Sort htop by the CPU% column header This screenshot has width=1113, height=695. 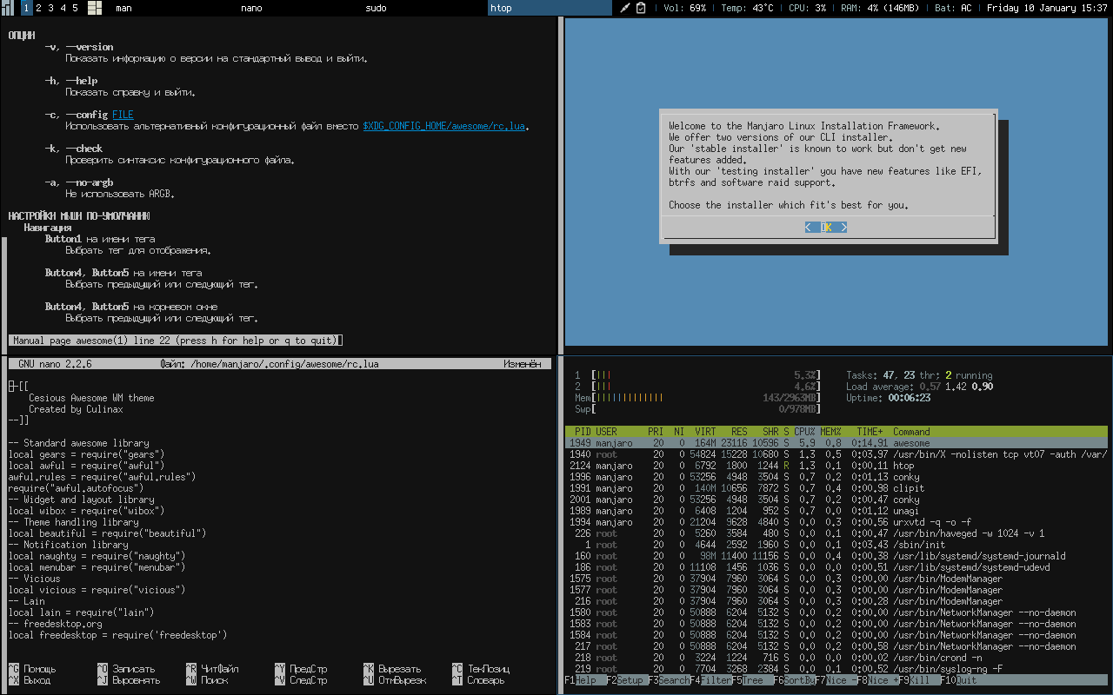coord(804,432)
